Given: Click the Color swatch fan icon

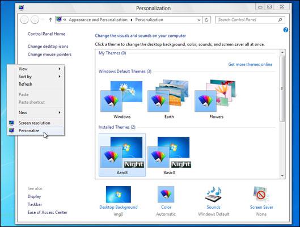Looking at the screenshot, I should tap(166, 194).
